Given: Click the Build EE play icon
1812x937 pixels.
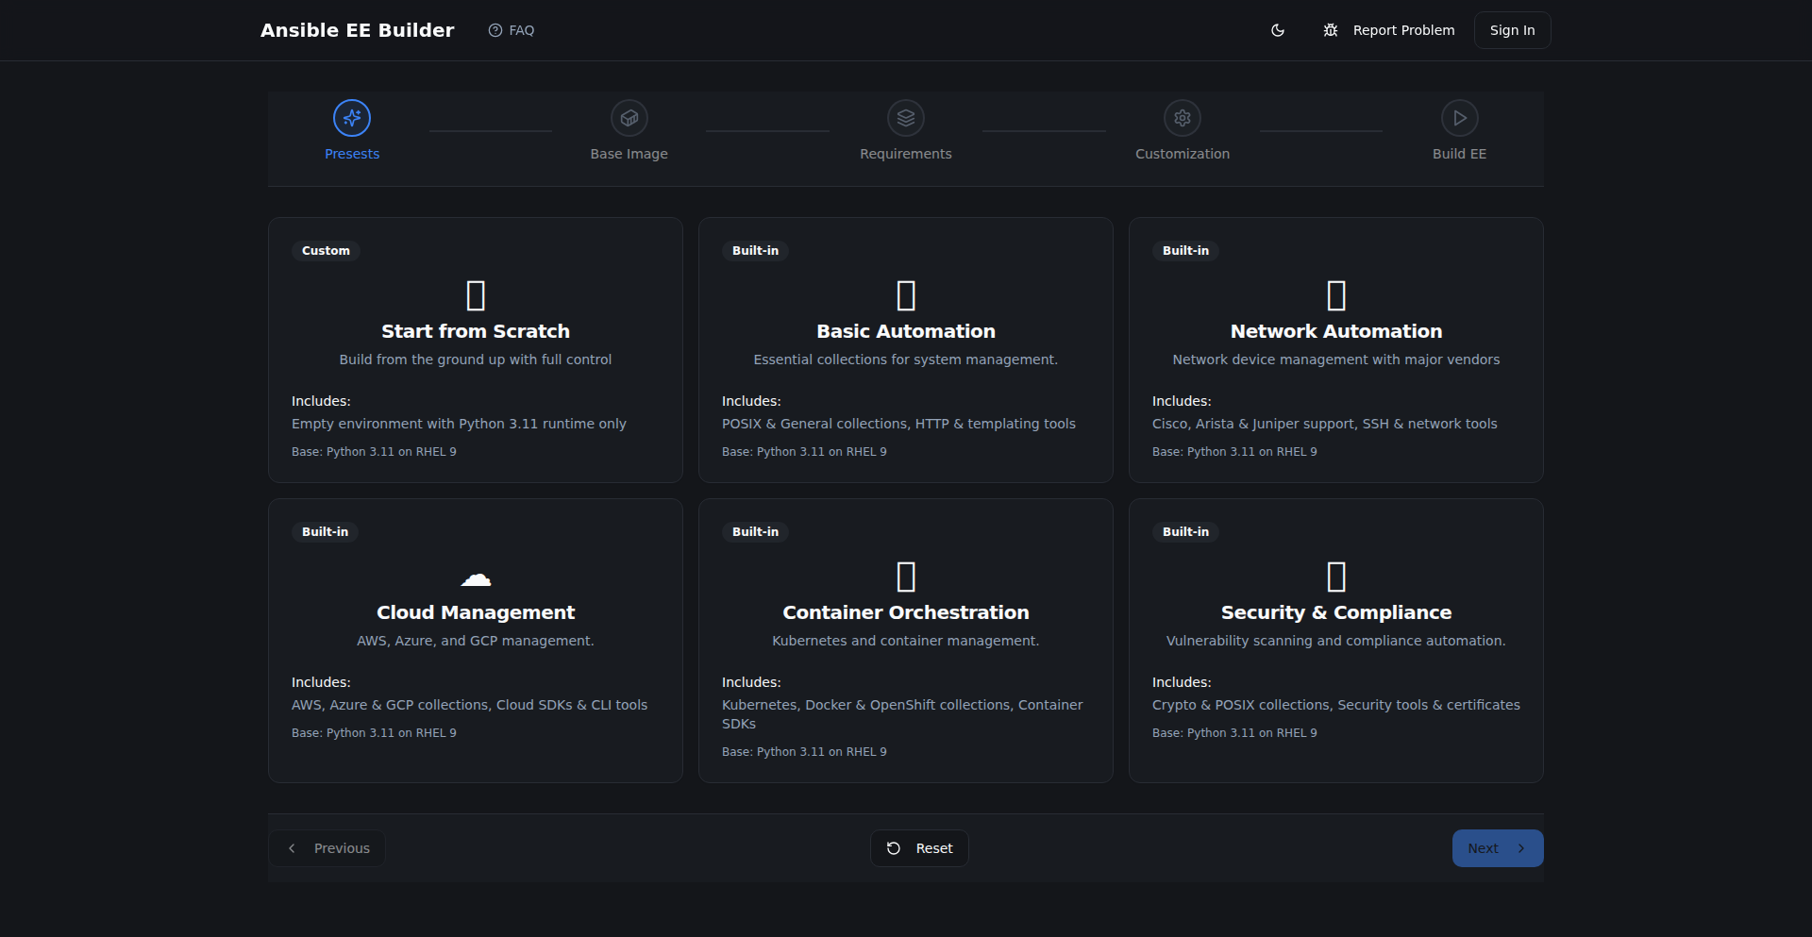Looking at the screenshot, I should point(1459,118).
